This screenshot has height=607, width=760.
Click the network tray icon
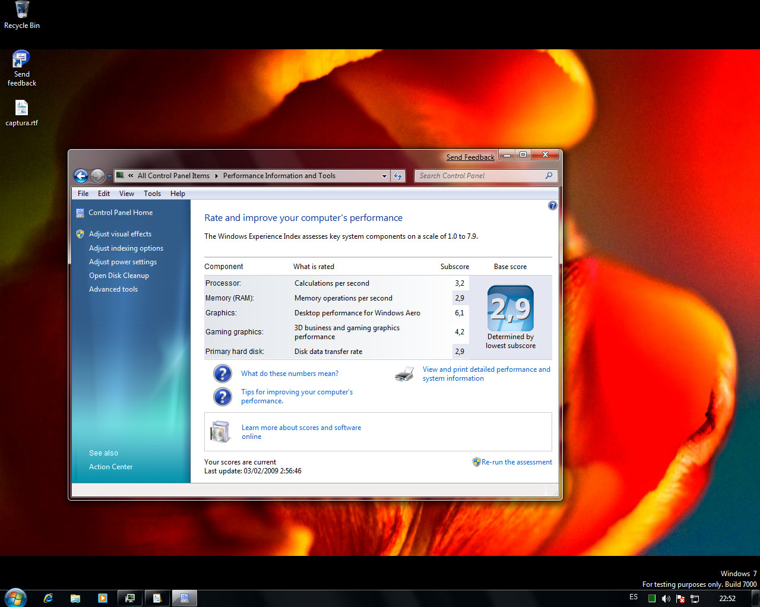pyautogui.click(x=695, y=599)
